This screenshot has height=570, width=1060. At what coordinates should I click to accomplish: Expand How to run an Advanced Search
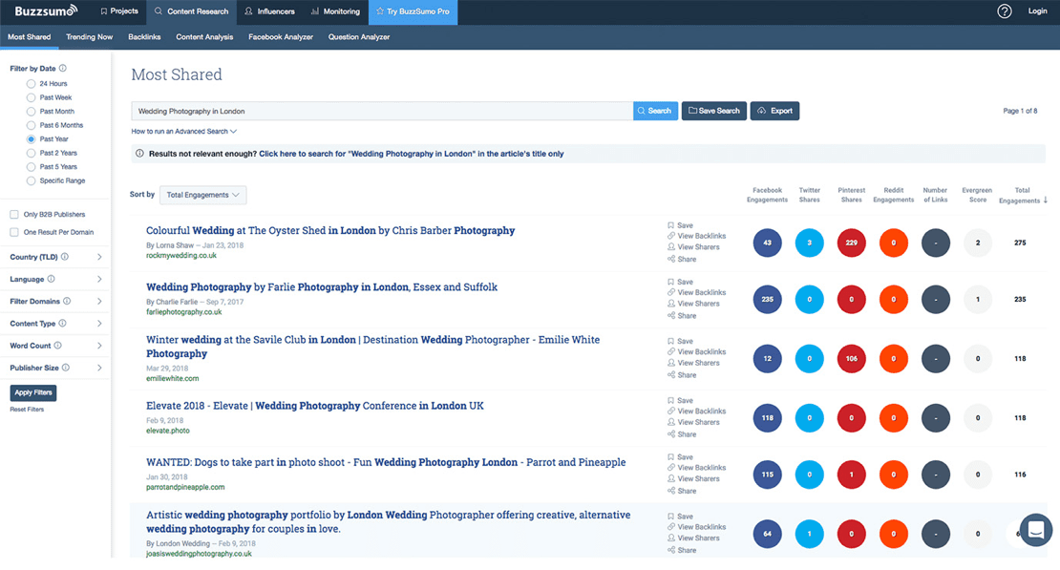tap(183, 132)
